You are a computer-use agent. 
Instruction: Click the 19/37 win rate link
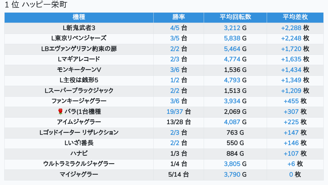point(175,112)
